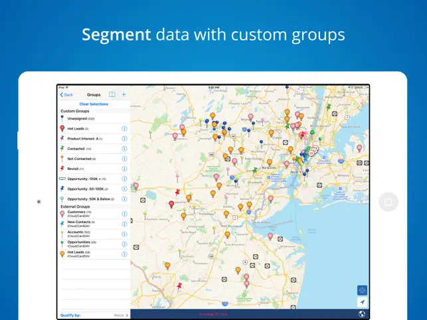Viewport: 427px width, 320px height.
Task: Select the Unassigned (332) group row
Action: tap(94, 118)
